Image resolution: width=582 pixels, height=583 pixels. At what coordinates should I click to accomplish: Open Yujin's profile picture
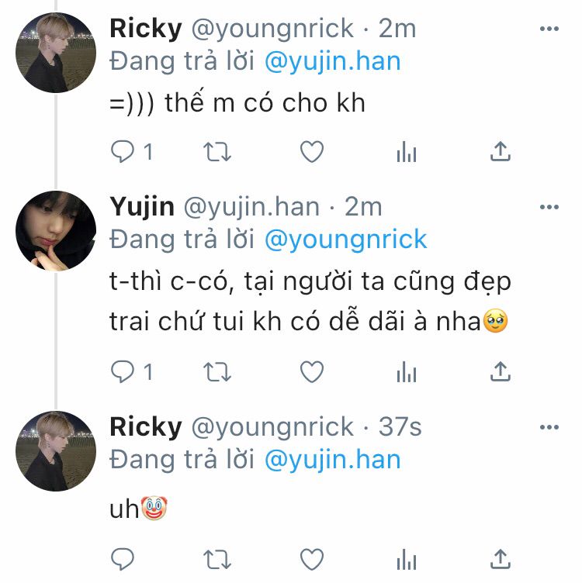pos(56,230)
